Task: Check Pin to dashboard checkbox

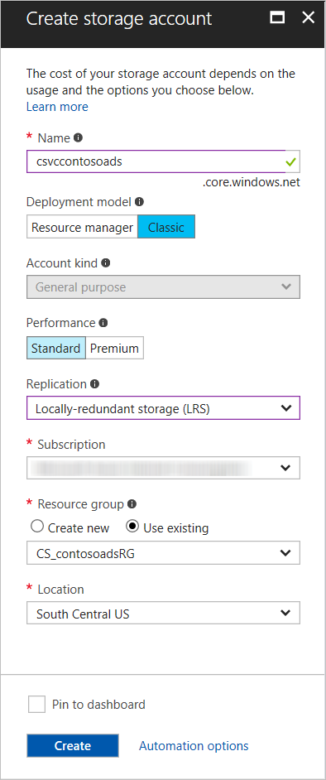Action: coord(36,705)
